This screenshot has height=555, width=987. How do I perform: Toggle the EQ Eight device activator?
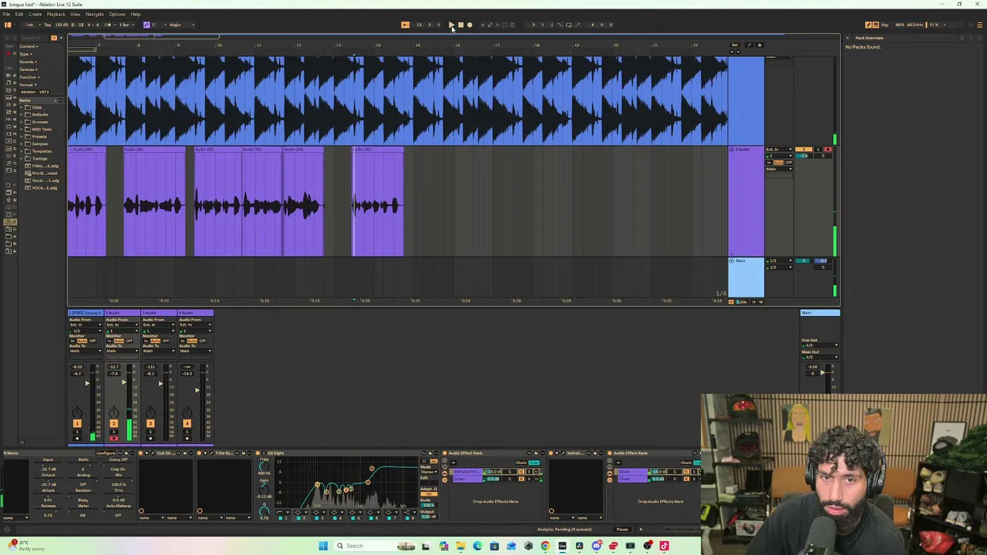click(x=258, y=453)
